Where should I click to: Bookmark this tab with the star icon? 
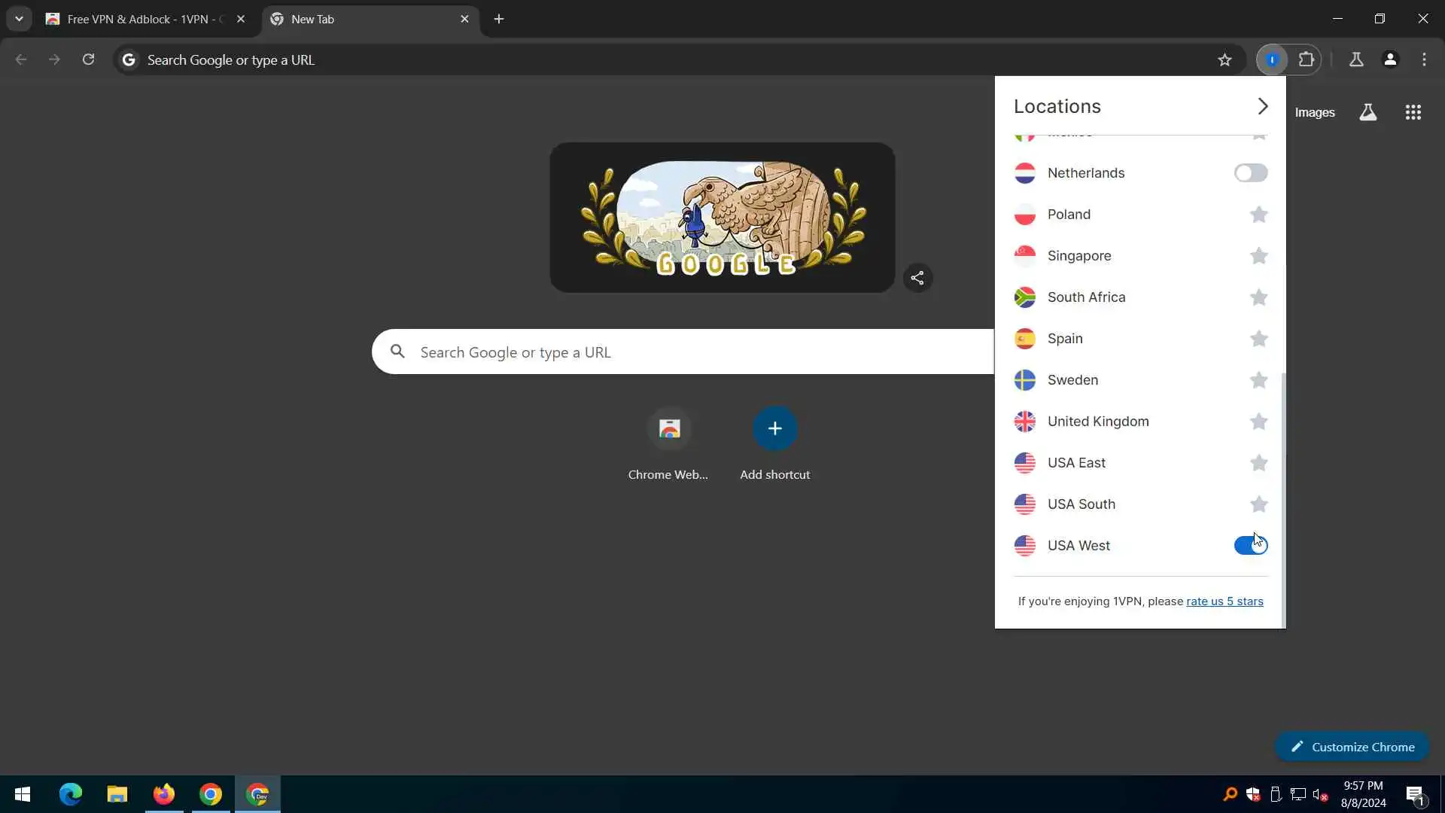pos(1224,59)
